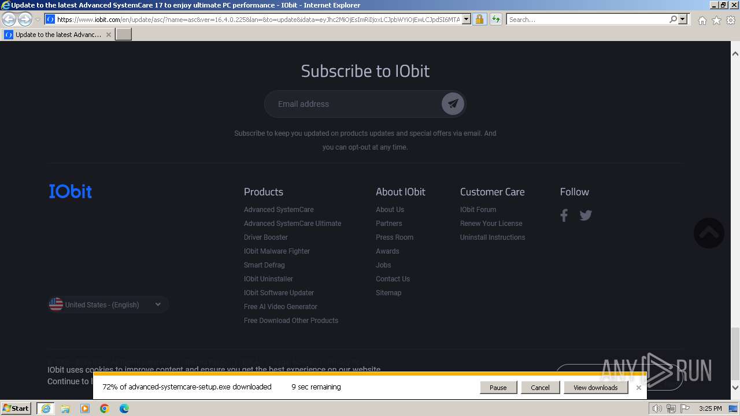Viewport: 740px width, 416px height.
Task: Click the browser Back arrow button
Action: [x=9, y=19]
